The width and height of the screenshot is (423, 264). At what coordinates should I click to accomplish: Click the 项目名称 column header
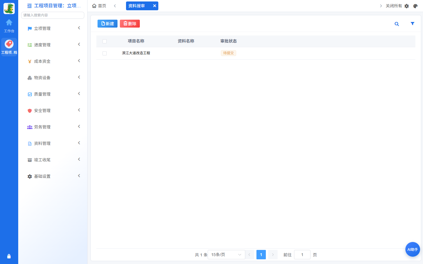[136, 41]
